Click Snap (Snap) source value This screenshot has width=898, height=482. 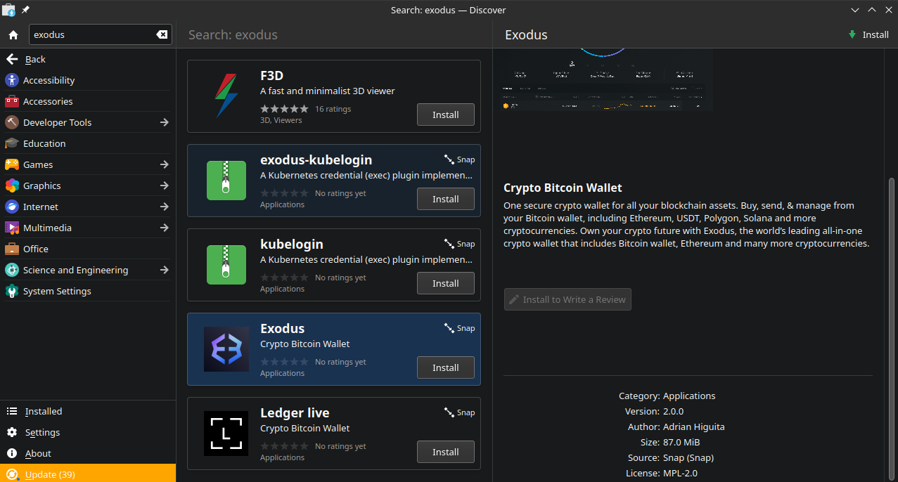pyautogui.click(x=688, y=457)
